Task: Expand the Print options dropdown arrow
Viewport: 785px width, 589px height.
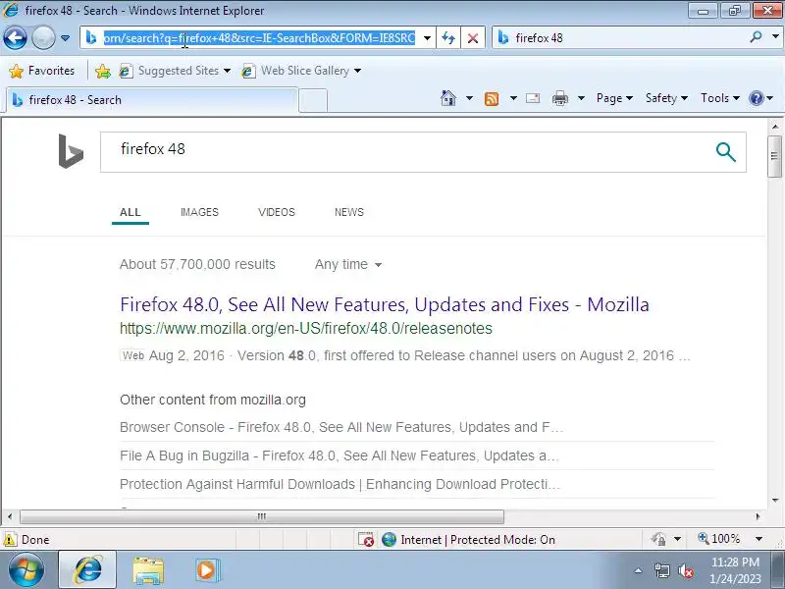Action: pyautogui.click(x=581, y=98)
